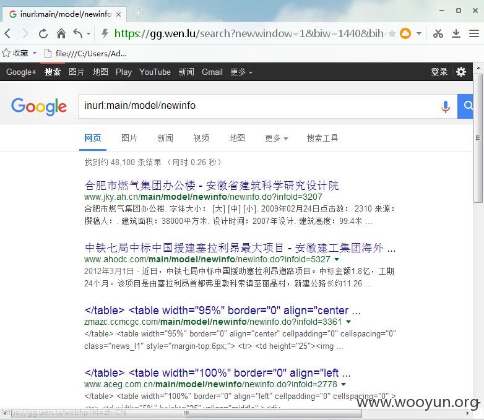Click horizontal scrollbar right arrow
The height and width of the screenshot is (420, 484).
pyautogui.click(x=468, y=413)
